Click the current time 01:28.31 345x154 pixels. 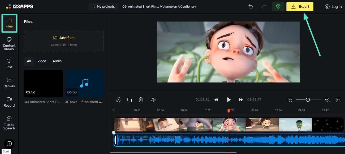click(x=203, y=100)
